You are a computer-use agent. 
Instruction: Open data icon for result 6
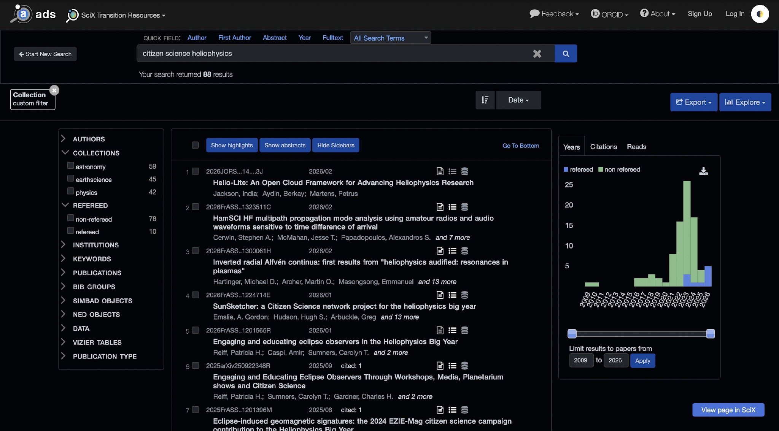click(464, 366)
